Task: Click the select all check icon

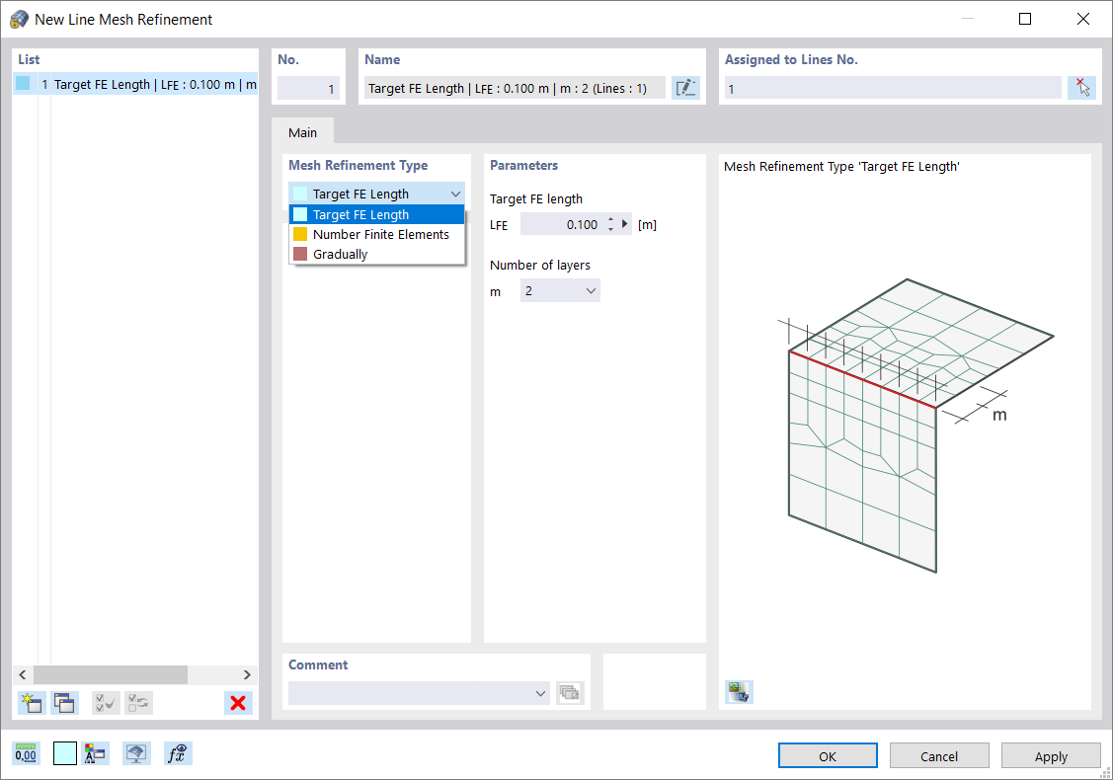Action: pos(106,703)
